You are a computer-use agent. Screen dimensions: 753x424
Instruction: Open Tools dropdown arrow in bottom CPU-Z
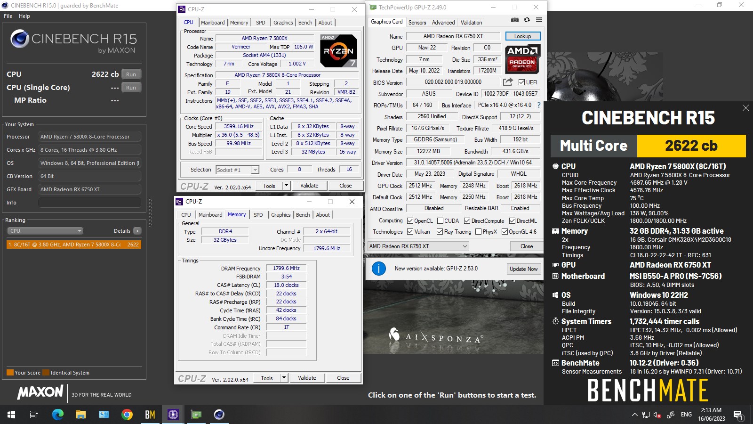tap(283, 378)
